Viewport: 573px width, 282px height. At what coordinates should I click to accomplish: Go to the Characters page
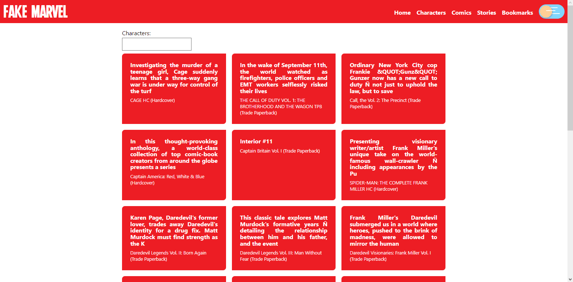click(x=431, y=12)
